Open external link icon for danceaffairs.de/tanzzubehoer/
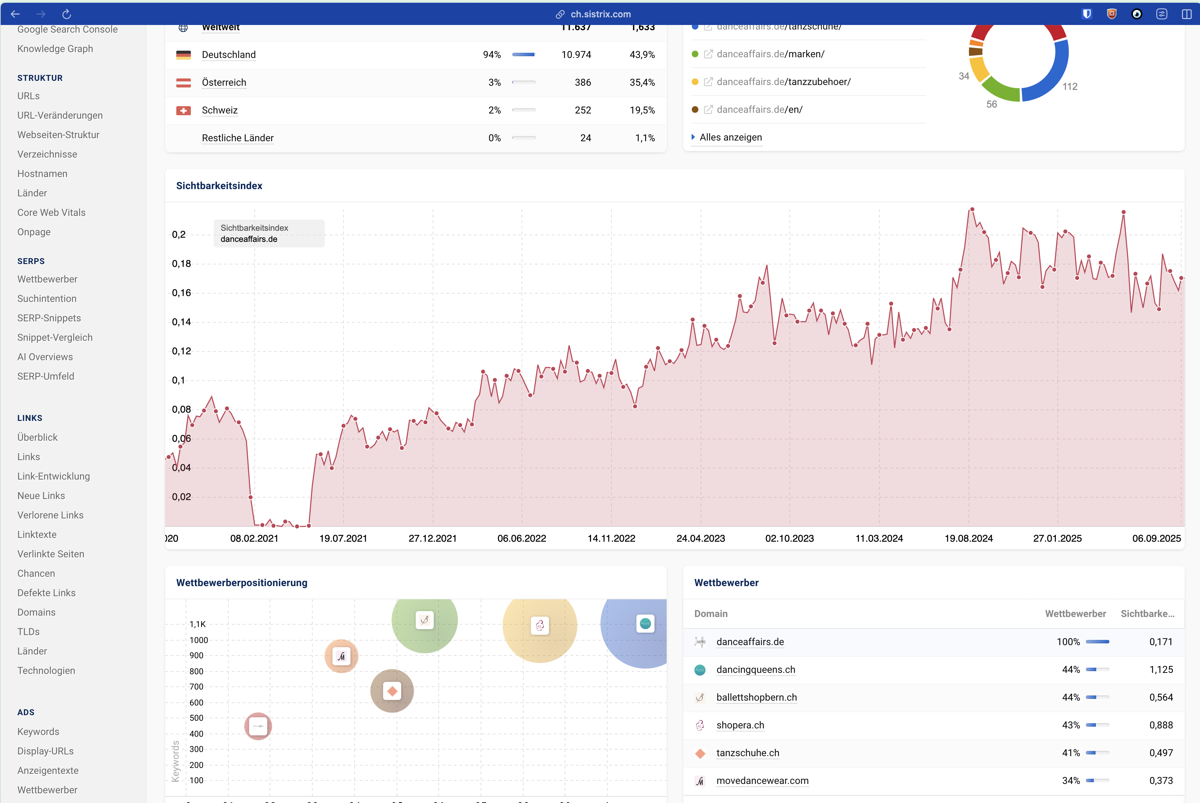Viewport: 1200px width, 803px height. click(708, 82)
